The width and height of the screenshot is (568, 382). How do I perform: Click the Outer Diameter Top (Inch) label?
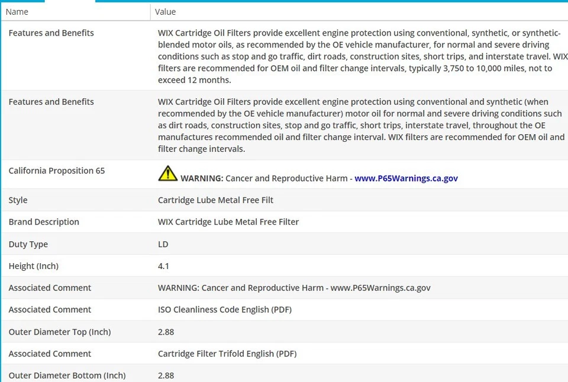pyautogui.click(x=60, y=332)
